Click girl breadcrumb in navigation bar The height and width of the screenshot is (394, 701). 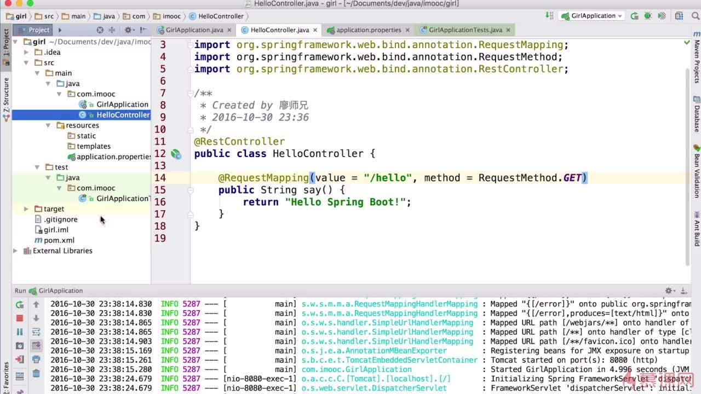coord(16,16)
